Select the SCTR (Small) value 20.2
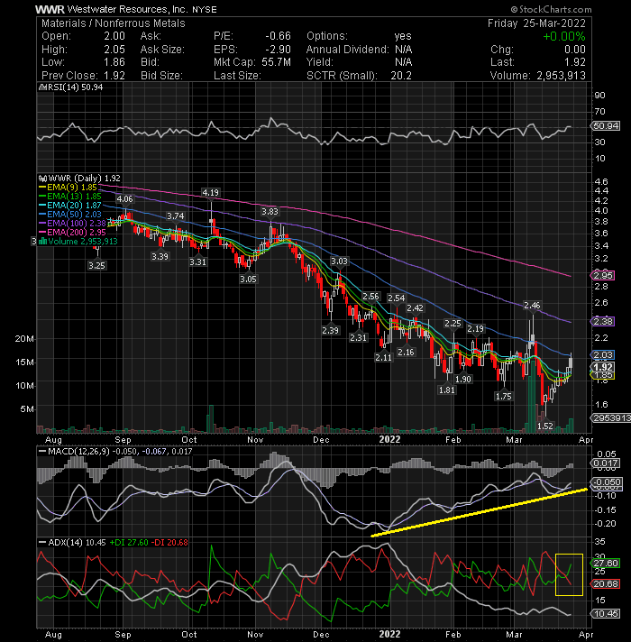The height and width of the screenshot is (642, 631). (x=401, y=76)
